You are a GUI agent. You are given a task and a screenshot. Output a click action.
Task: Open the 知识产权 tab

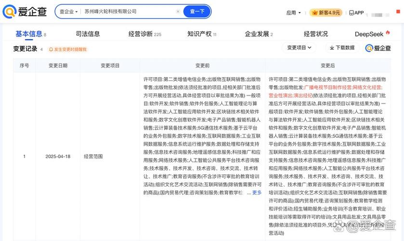pyautogui.click(x=202, y=34)
